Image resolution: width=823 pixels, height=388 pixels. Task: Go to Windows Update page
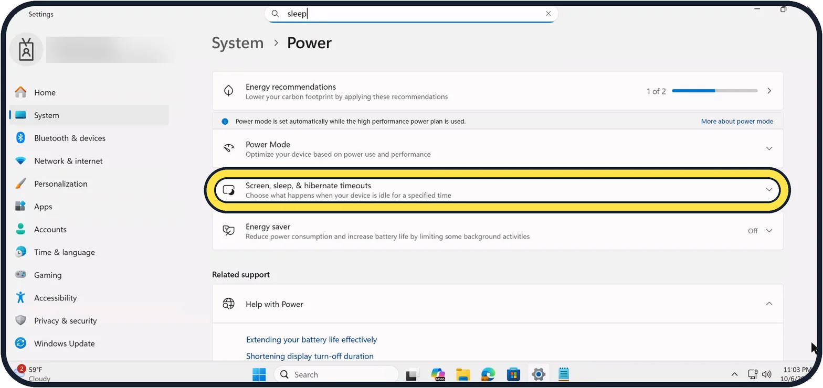[89, 343]
